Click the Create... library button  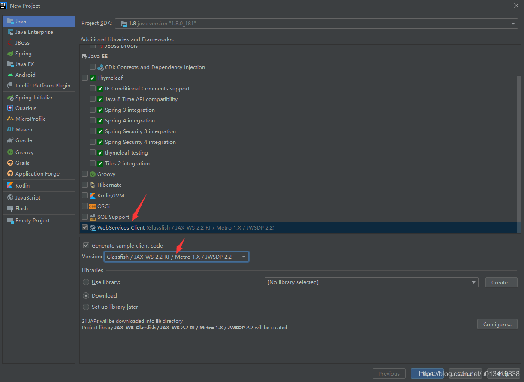[501, 282]
